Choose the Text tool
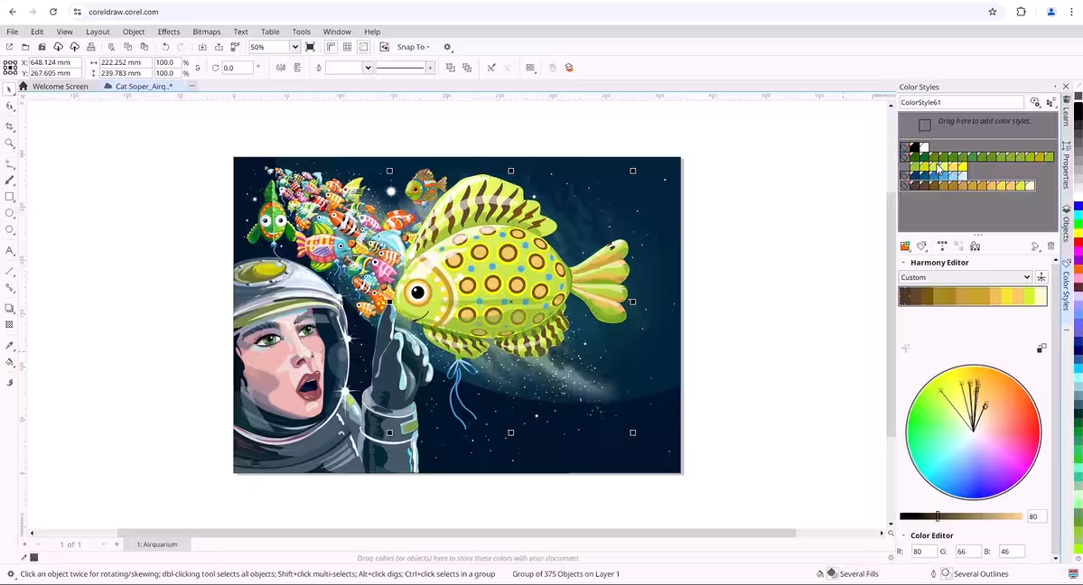 [10, 251]
